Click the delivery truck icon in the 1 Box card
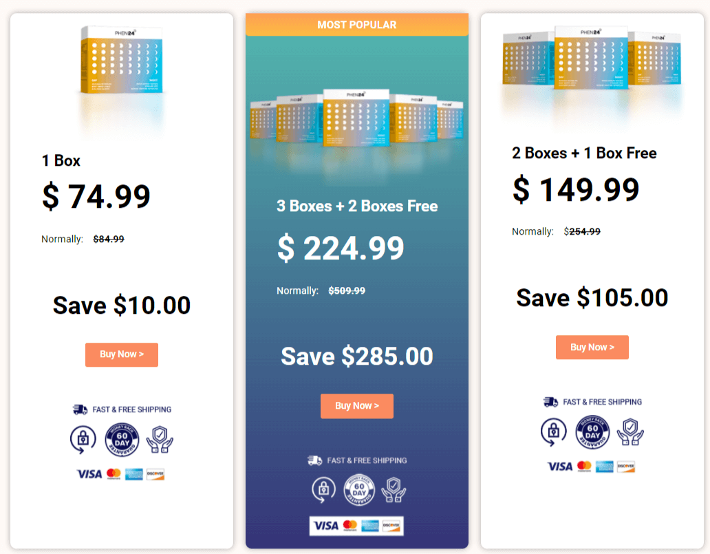The height and width of the screenshot is (554, 710). [80, 409]
